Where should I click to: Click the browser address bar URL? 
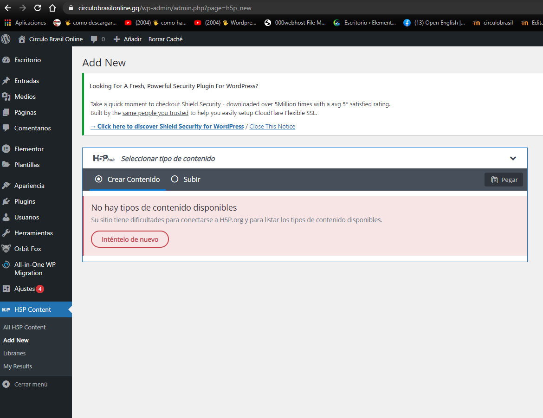[x=165, y=8]
